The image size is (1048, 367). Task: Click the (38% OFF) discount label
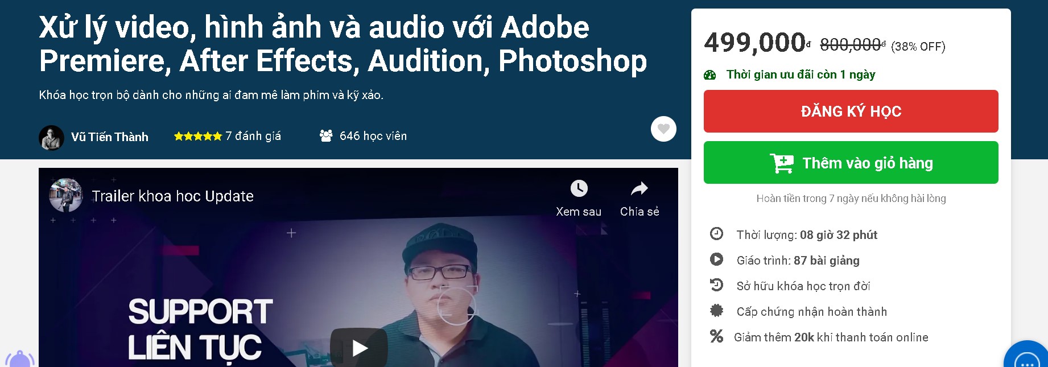[918, 47]
